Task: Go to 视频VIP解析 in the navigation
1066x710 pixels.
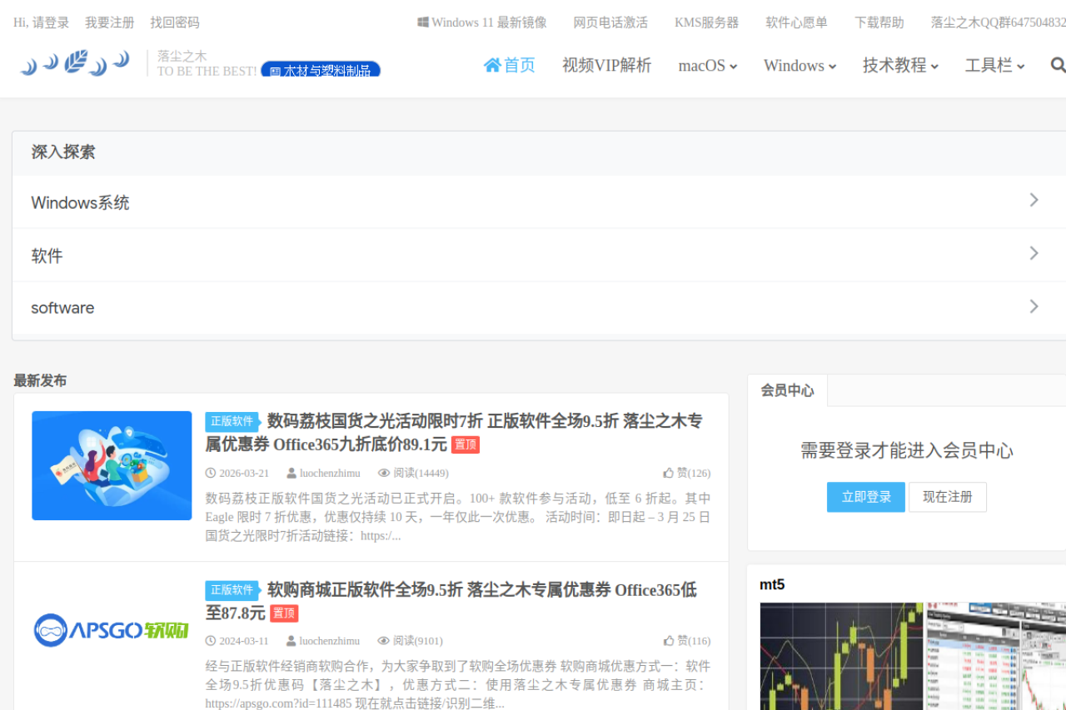Action: point(607,66)
